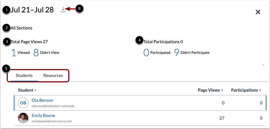This screenshot has width=270, height=129.
Task: Click the numbered marker 3 annotation
Action: click(6, 42)
